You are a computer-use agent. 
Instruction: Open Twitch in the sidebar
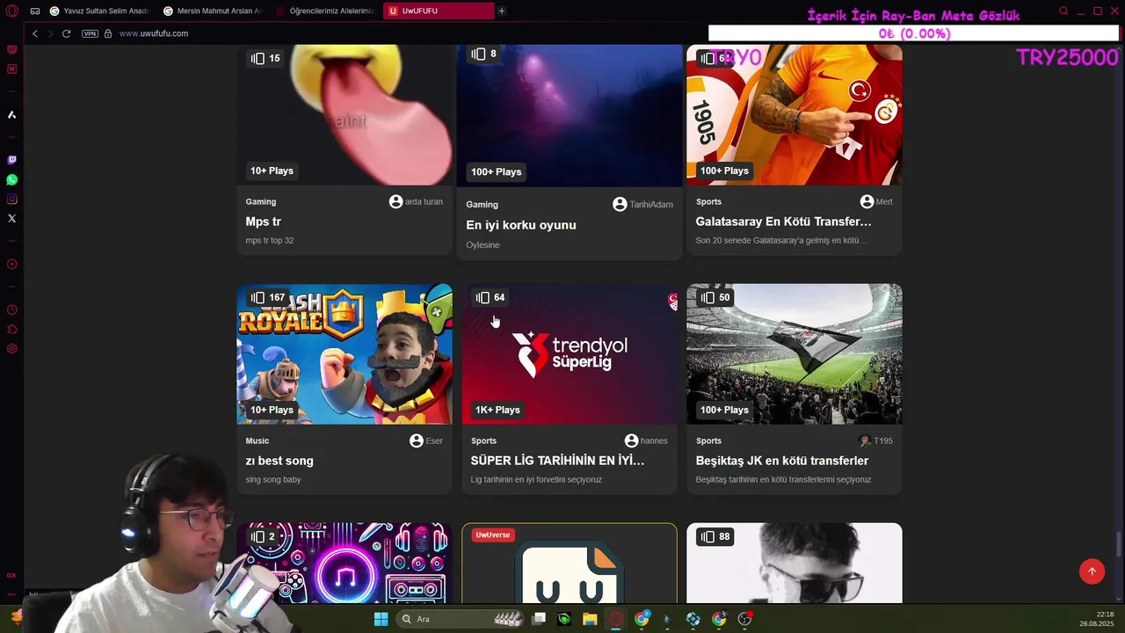[12, 160]
